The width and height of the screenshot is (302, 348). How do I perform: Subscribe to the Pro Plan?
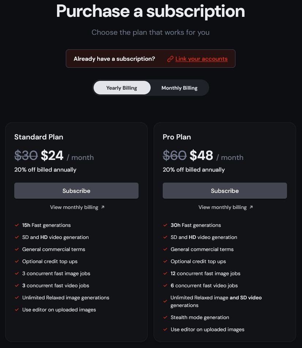[225, 191]
